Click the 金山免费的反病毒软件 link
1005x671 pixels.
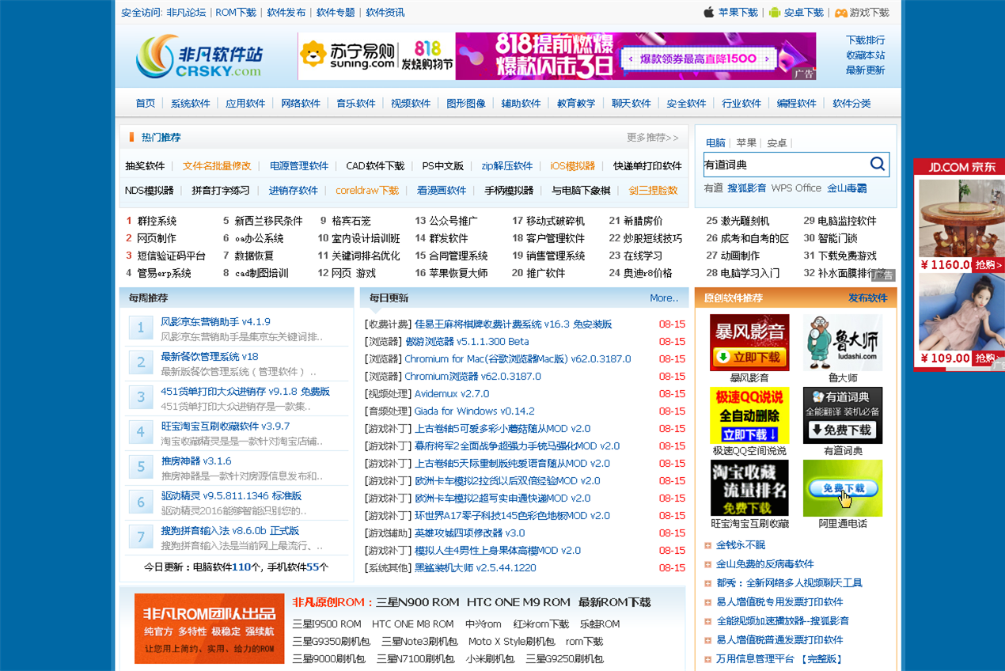765,563
